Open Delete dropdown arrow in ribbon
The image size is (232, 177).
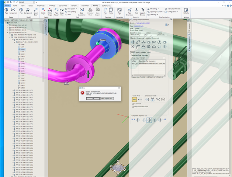44,15
